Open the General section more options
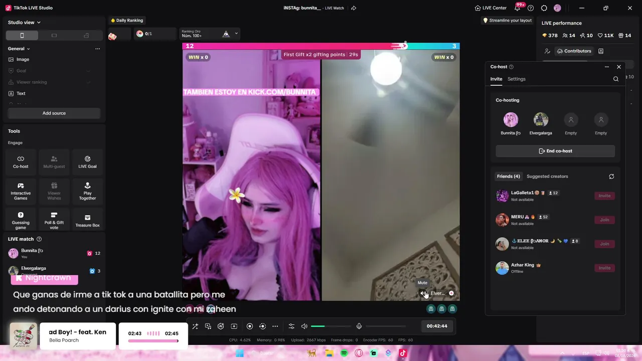 [97, 49]
